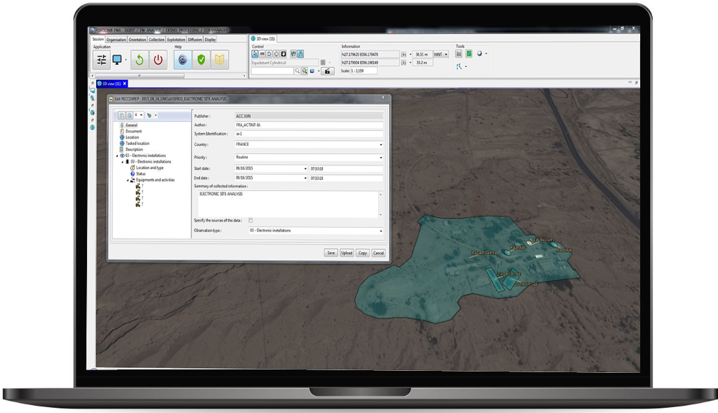The image size is (718, 413).
Task: Click the settings sliders icon in Application group
Action: pyautogui.click(x=102, y=60)
